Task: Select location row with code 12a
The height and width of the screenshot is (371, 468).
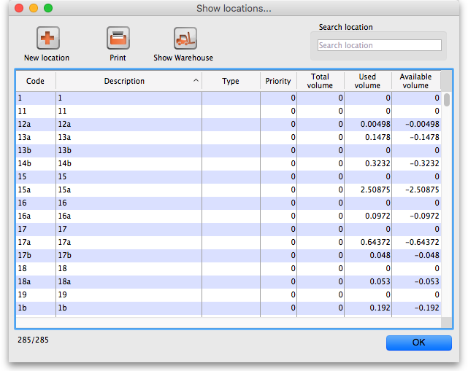Action: tap(219, 124)
